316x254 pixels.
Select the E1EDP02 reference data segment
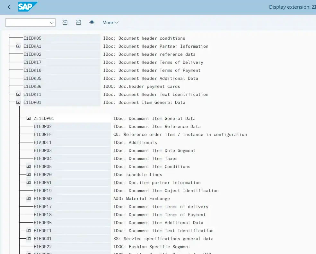point(43,126)
